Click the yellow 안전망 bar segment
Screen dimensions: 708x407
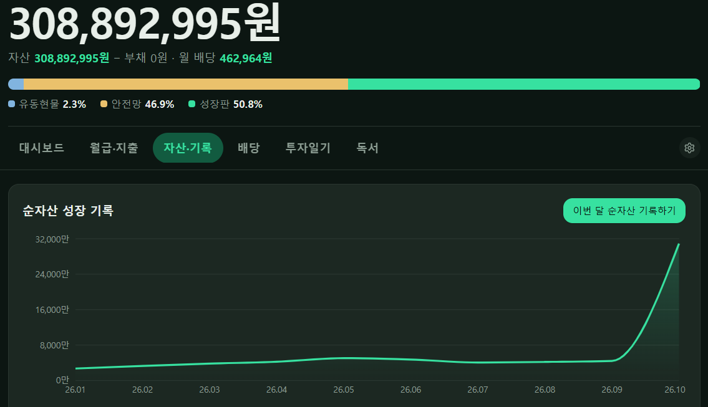[186, 84]
